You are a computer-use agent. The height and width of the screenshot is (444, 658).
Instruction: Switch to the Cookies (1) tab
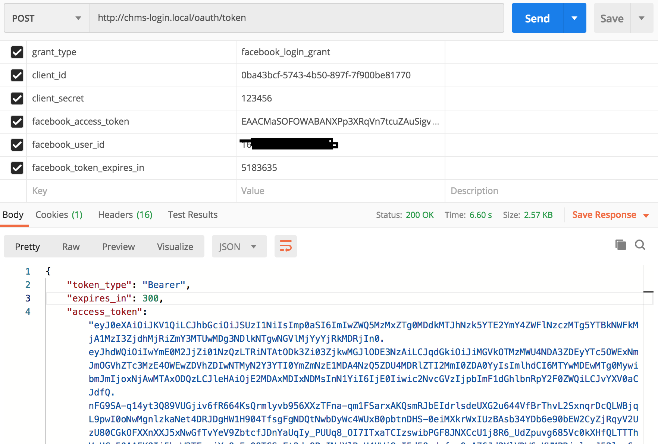coord(59,215)
